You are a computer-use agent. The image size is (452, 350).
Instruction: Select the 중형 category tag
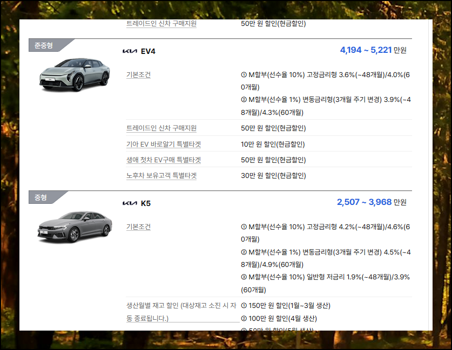[x=41, y=197]
